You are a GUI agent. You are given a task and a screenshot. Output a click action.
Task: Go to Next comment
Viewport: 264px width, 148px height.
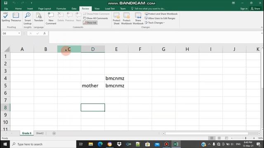78,17
